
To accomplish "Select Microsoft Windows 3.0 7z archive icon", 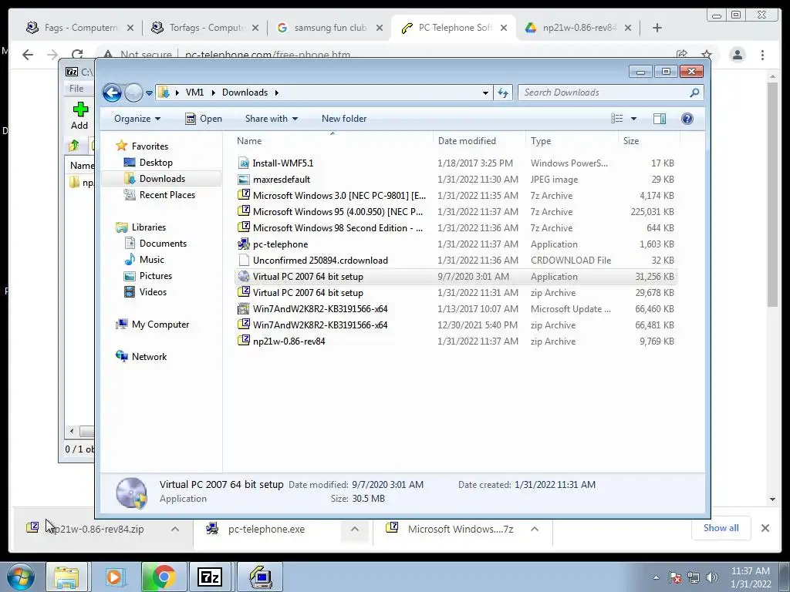I will coord(244,195).
